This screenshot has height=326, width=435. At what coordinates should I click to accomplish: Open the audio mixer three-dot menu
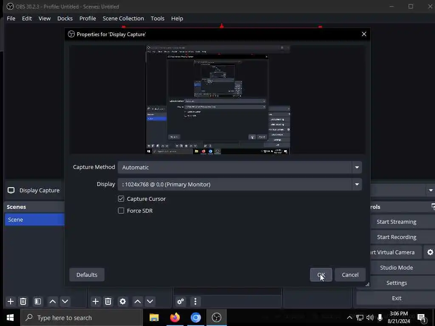[195, 301]
